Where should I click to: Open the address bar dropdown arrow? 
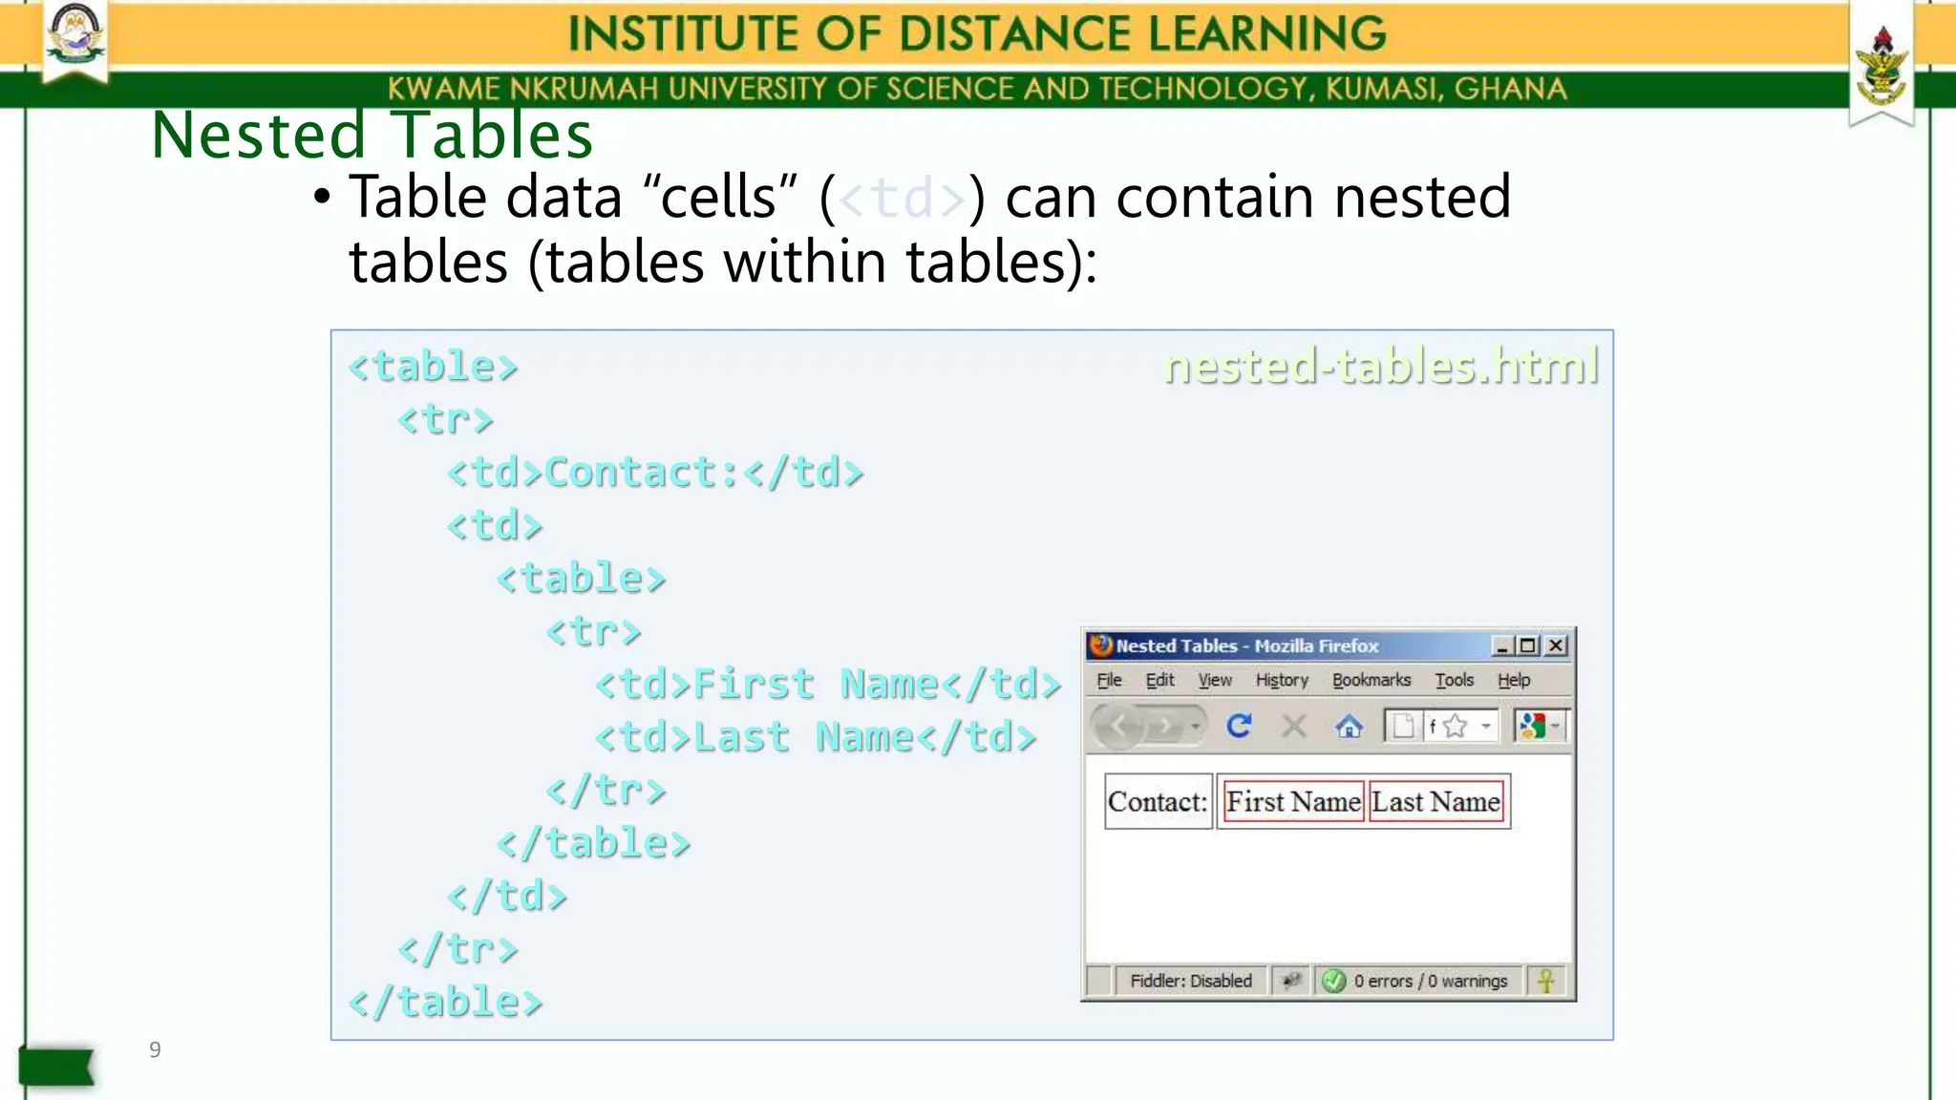pyautogui.click(x=1486, y=727)
